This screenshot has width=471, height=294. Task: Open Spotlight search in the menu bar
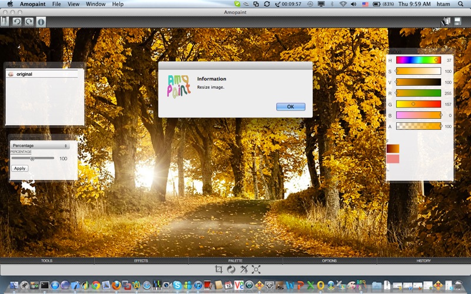coord(460,4)
